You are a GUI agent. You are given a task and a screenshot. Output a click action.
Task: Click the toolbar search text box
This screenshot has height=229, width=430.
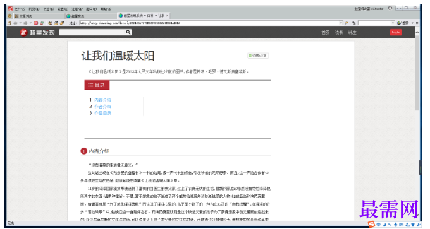click(x=374, y=23)
